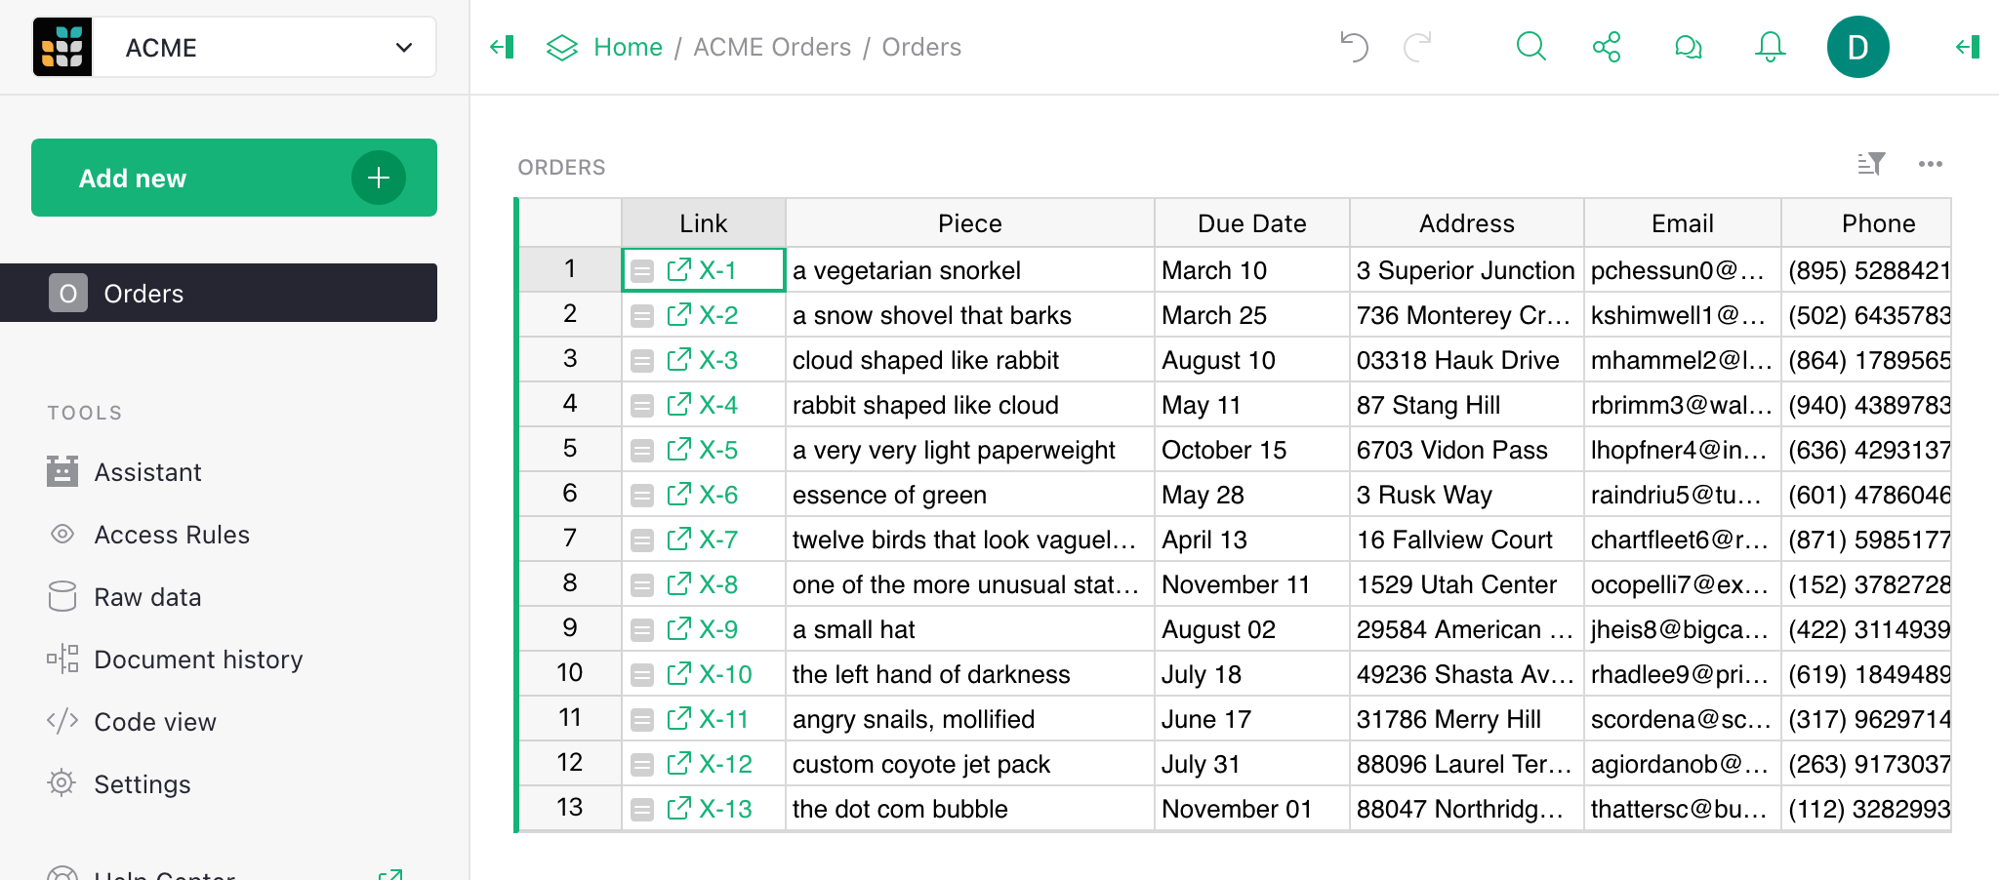Screen dimensions: 1999x880
Task: Open the X-5 record card icon
Action: pos(642,451)
